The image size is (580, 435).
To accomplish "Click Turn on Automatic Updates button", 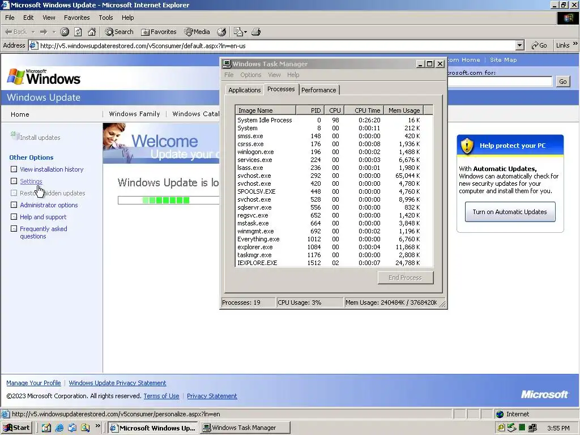I will [510, 212].
